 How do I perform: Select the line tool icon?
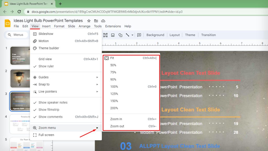coord(127,35)
